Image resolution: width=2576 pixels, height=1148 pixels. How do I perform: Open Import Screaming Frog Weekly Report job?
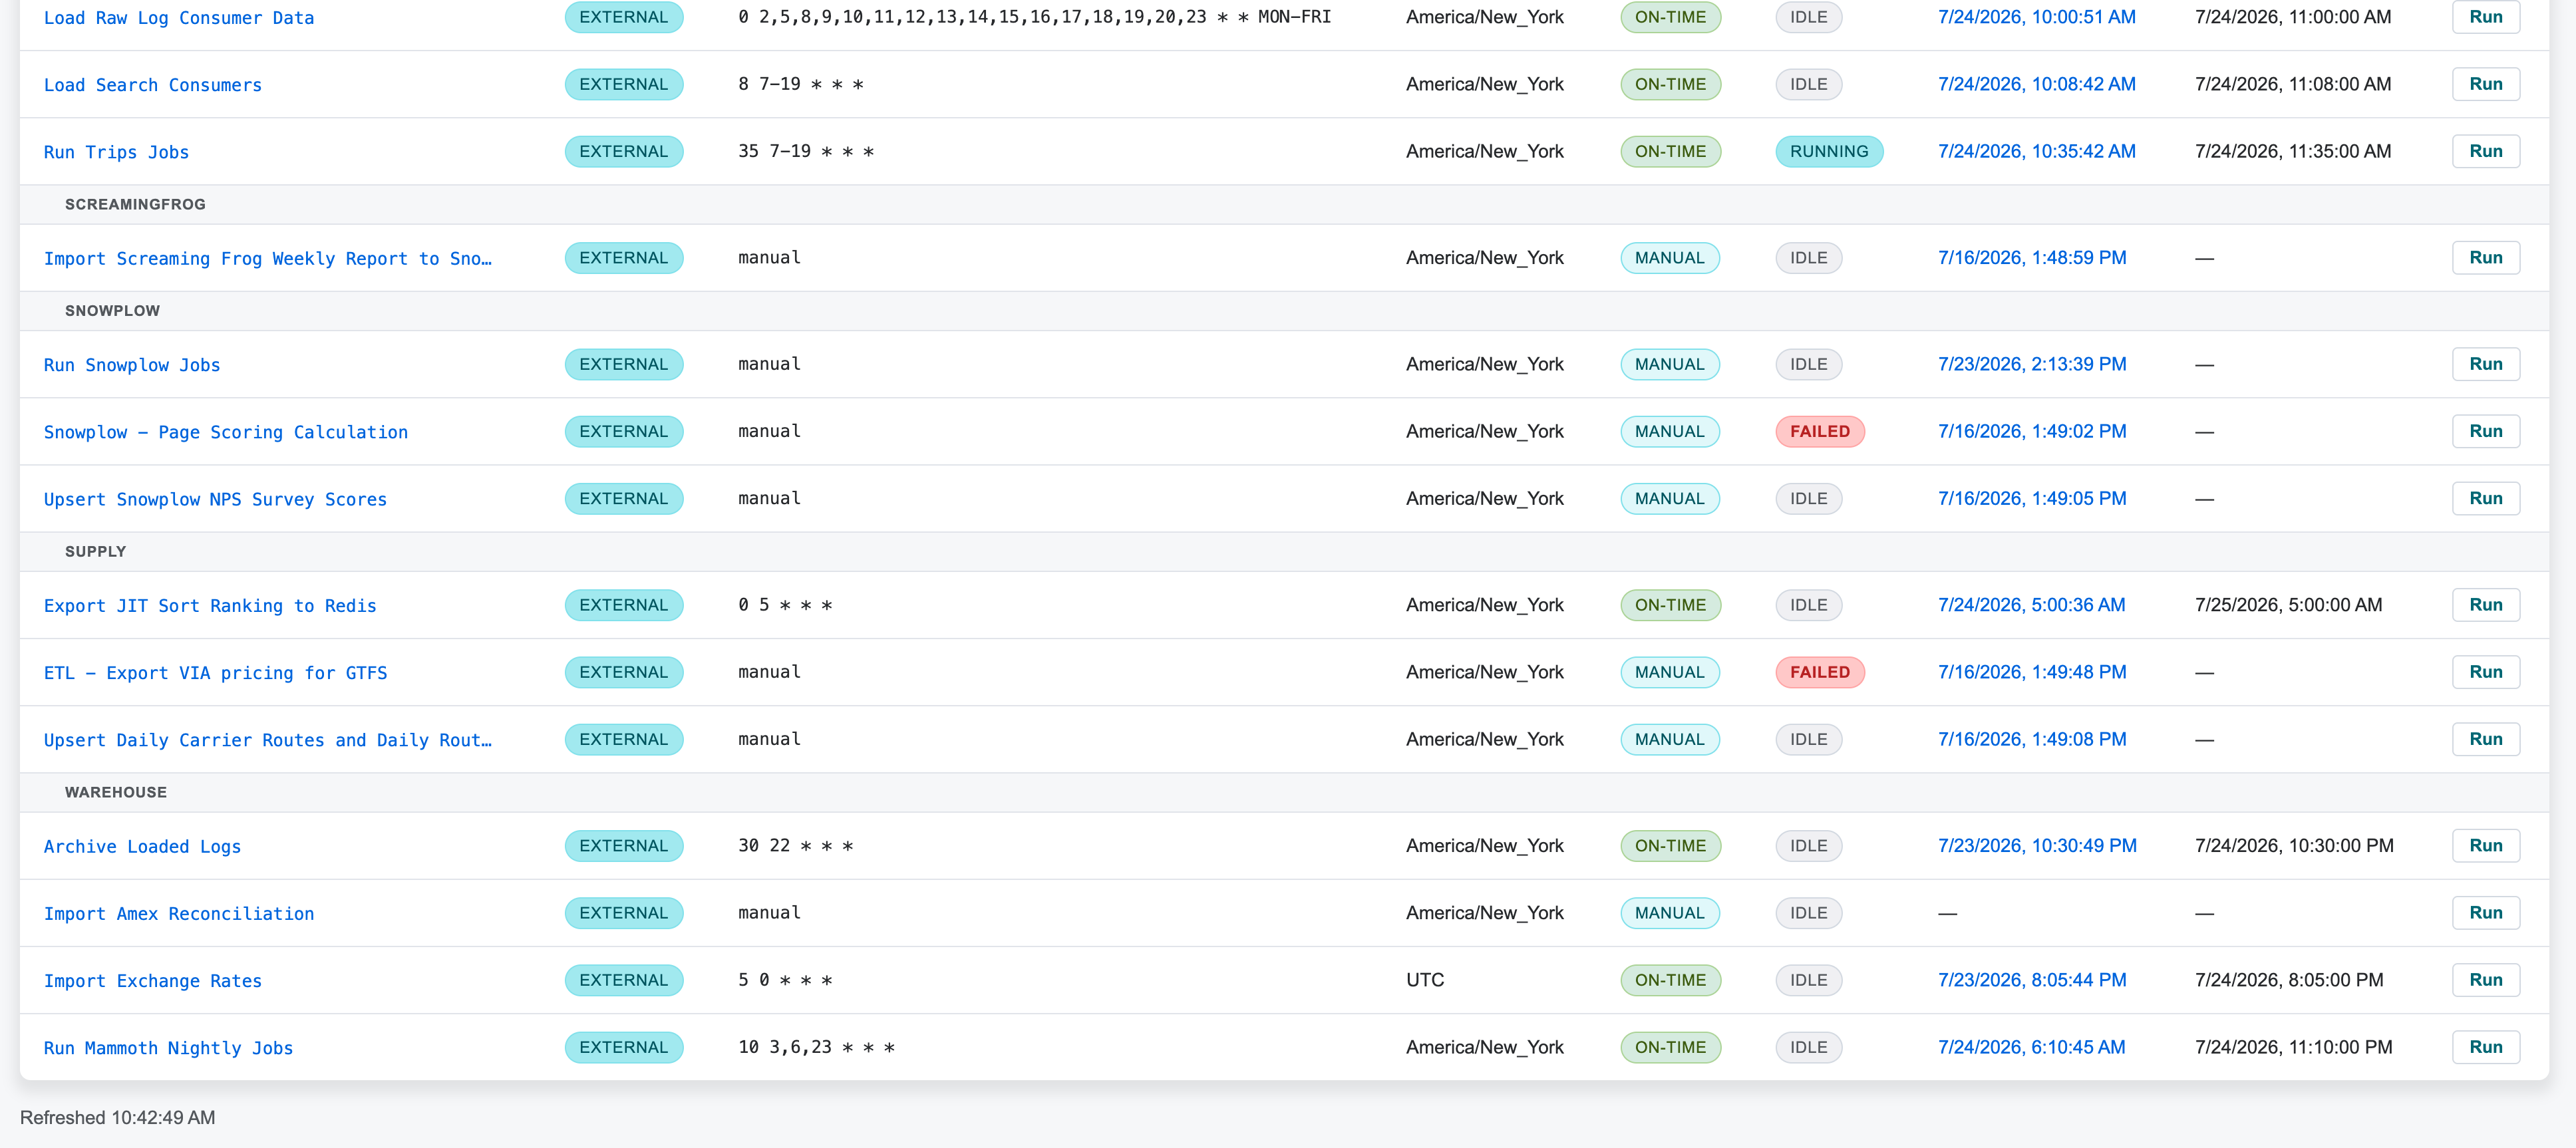[x=268, y=258]
